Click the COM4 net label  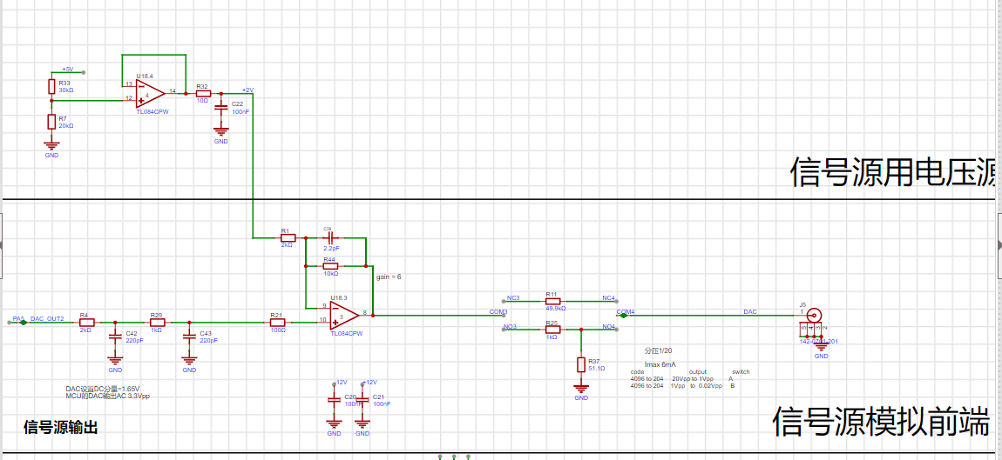626,311
